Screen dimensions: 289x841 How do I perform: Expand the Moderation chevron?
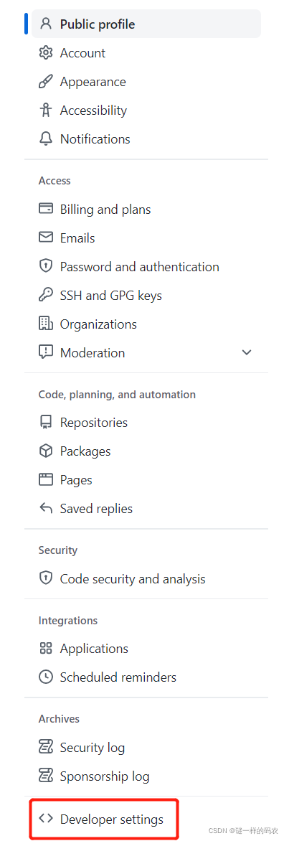coord(247,352)
